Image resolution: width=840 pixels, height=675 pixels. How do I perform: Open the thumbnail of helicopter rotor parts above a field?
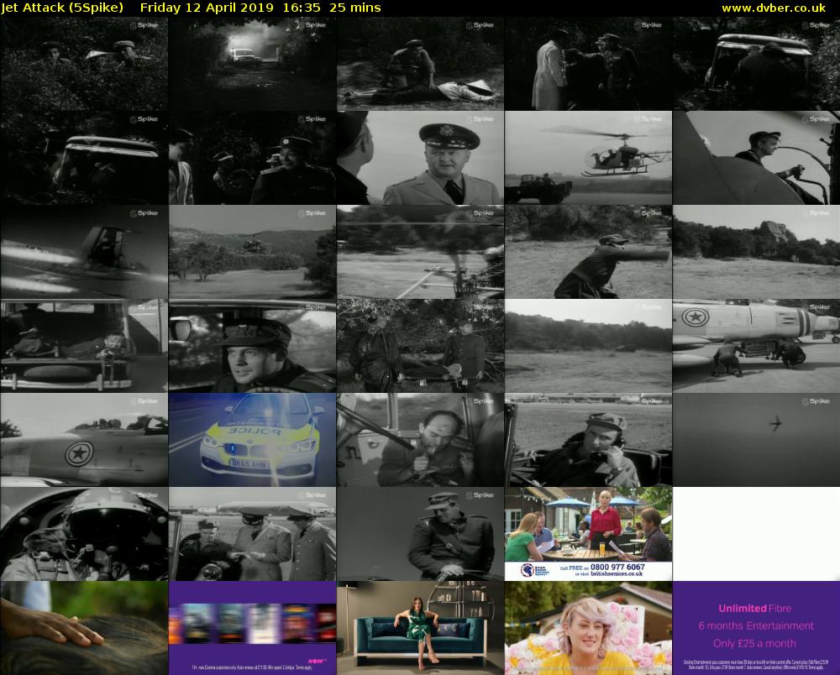coord(421,252)
